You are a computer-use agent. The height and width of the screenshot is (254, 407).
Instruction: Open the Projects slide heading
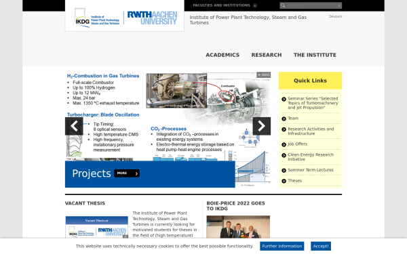(92, 173)
